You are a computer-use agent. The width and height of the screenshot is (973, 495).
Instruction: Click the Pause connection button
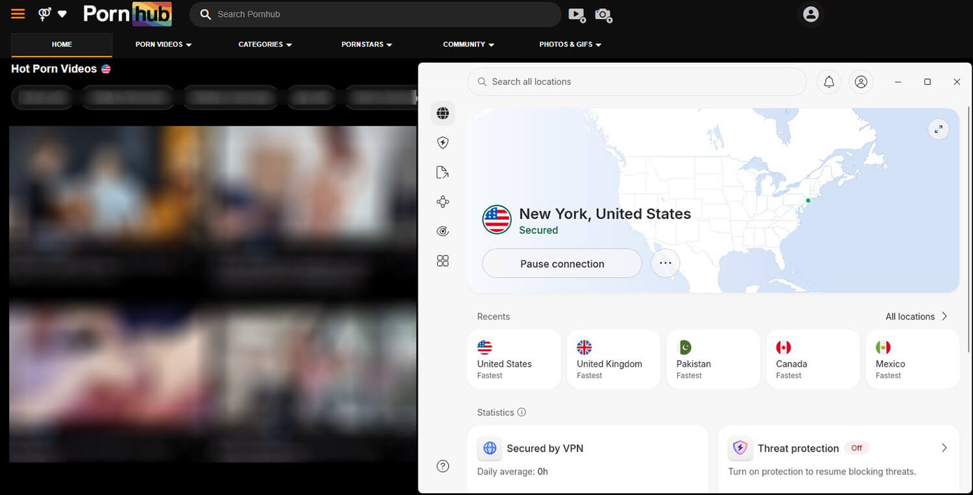(562, 263)
